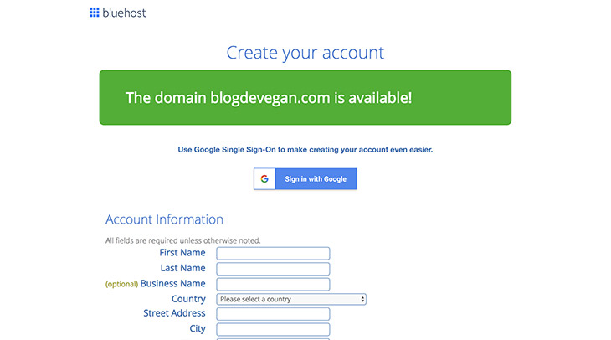Click 'All fields are required' note
This screenshot has height=340, width=611.
(182, 240)
